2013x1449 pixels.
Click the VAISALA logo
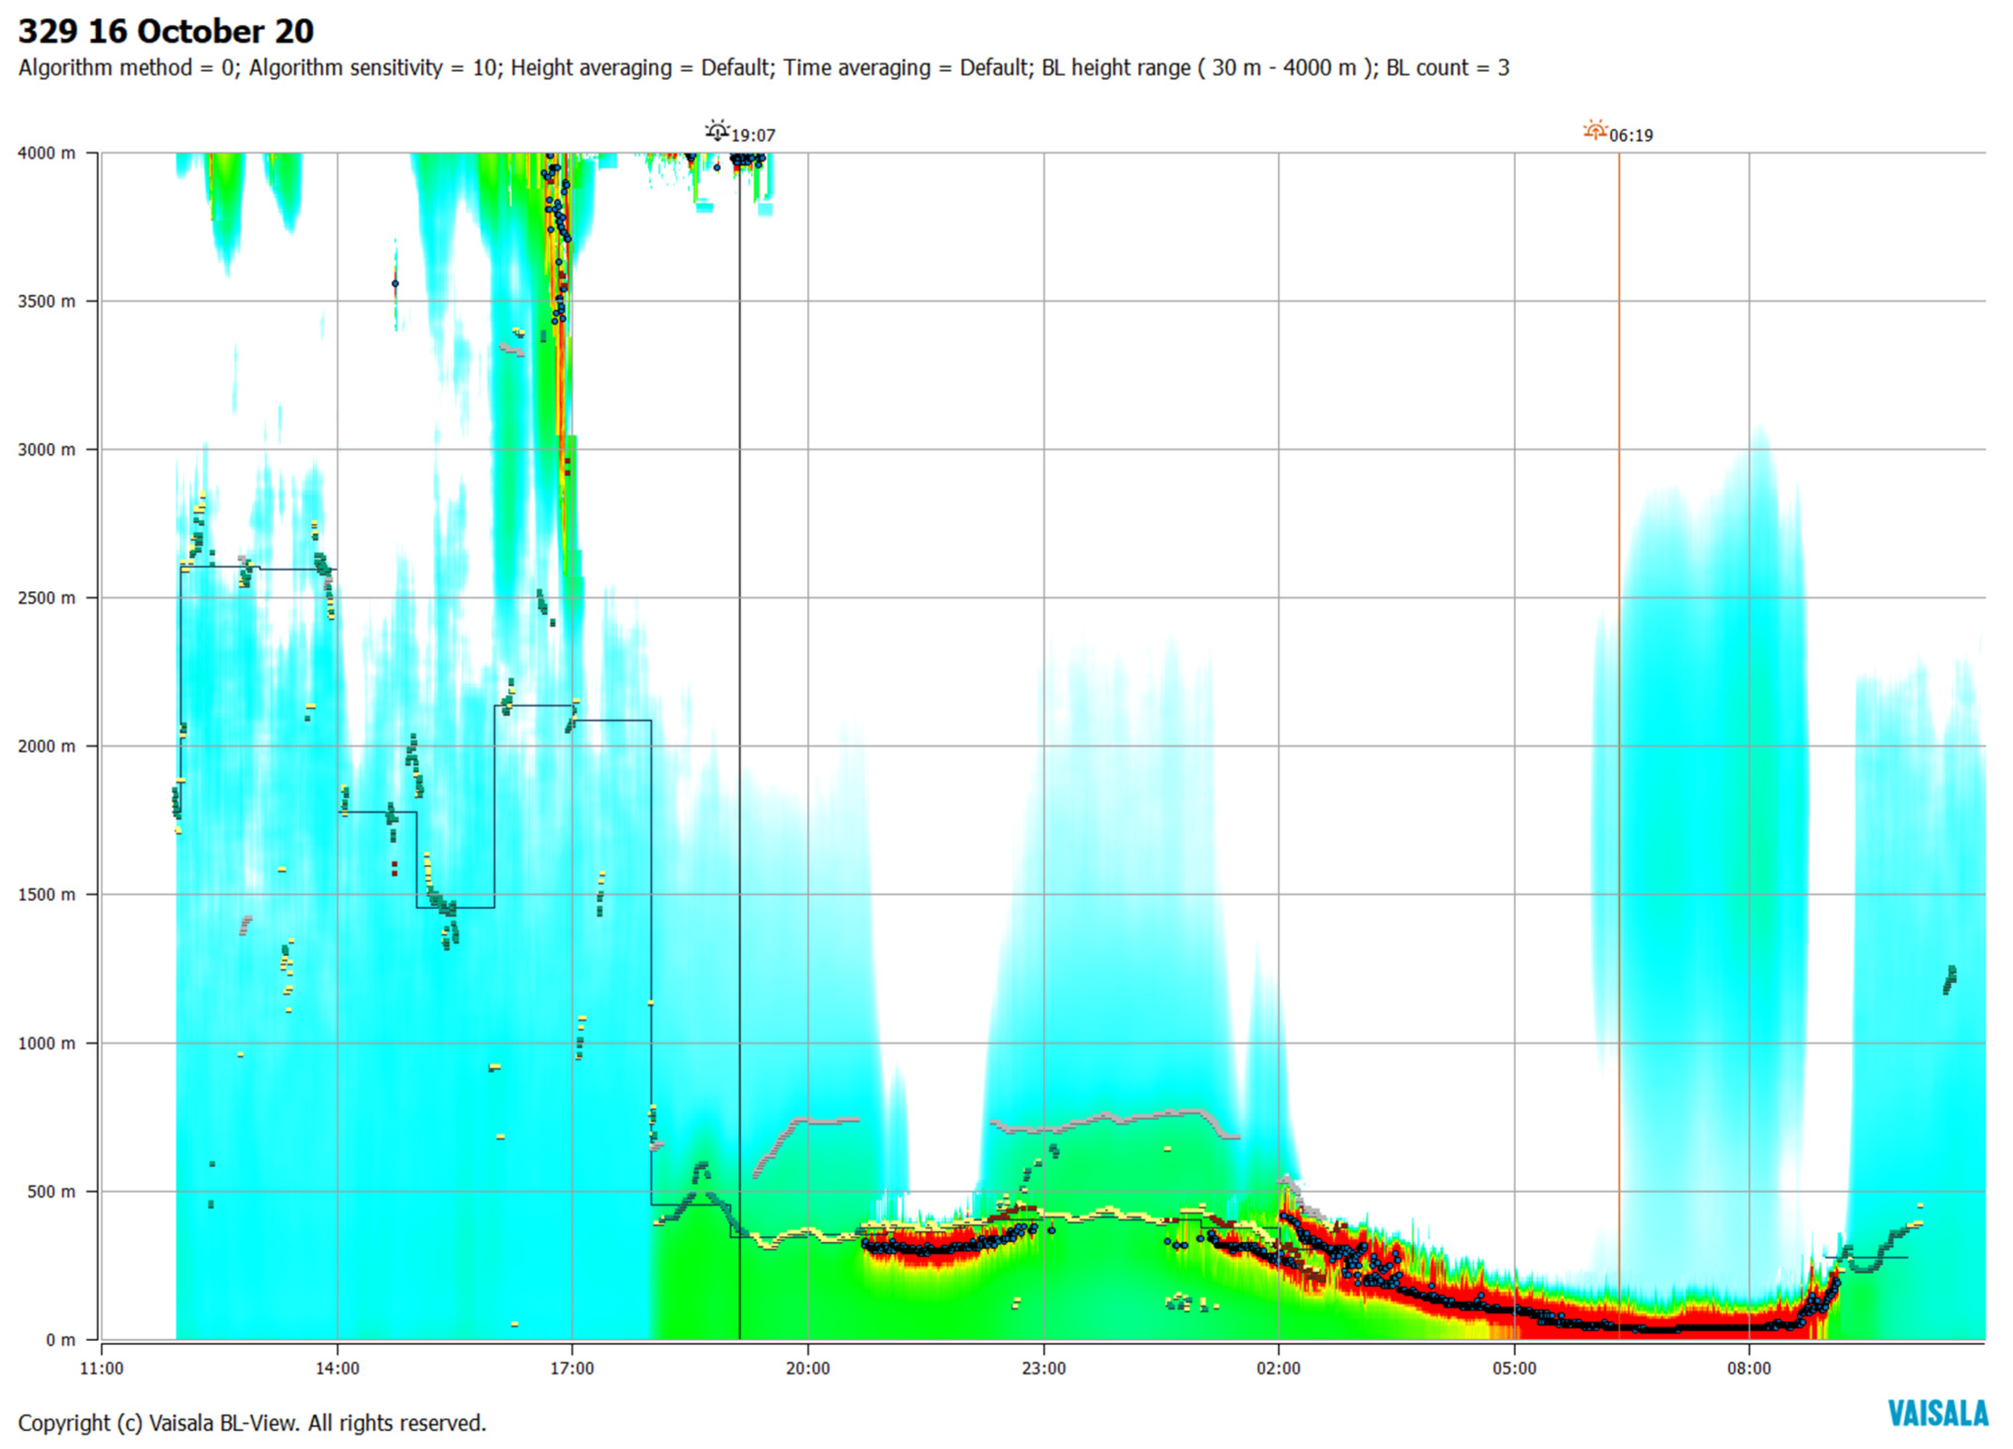click(x=1938, y=1413)
